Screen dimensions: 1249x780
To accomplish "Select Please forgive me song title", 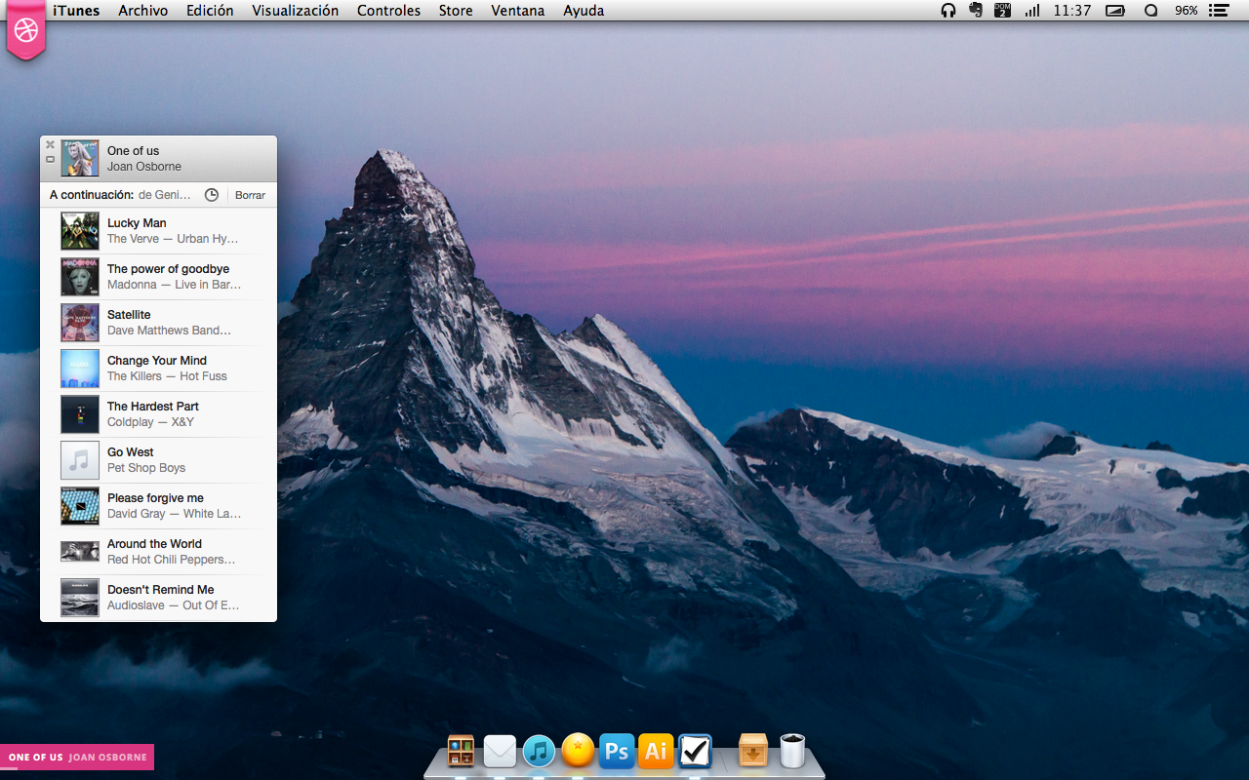I will click(155, 498).
